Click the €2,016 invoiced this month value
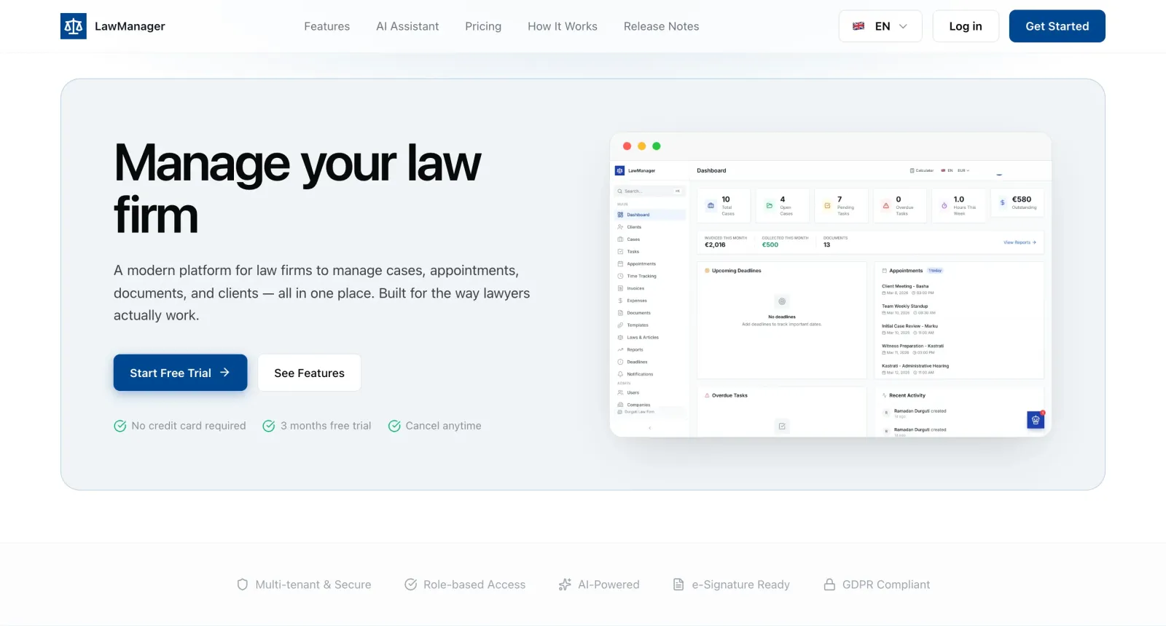 (715, 245)
